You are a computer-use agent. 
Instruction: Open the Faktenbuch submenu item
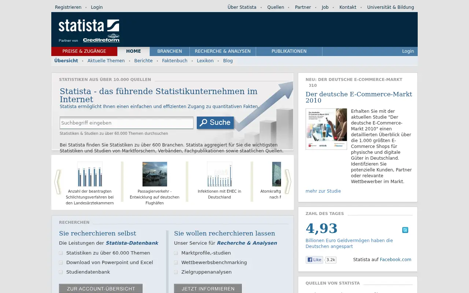tap(175, 61)
